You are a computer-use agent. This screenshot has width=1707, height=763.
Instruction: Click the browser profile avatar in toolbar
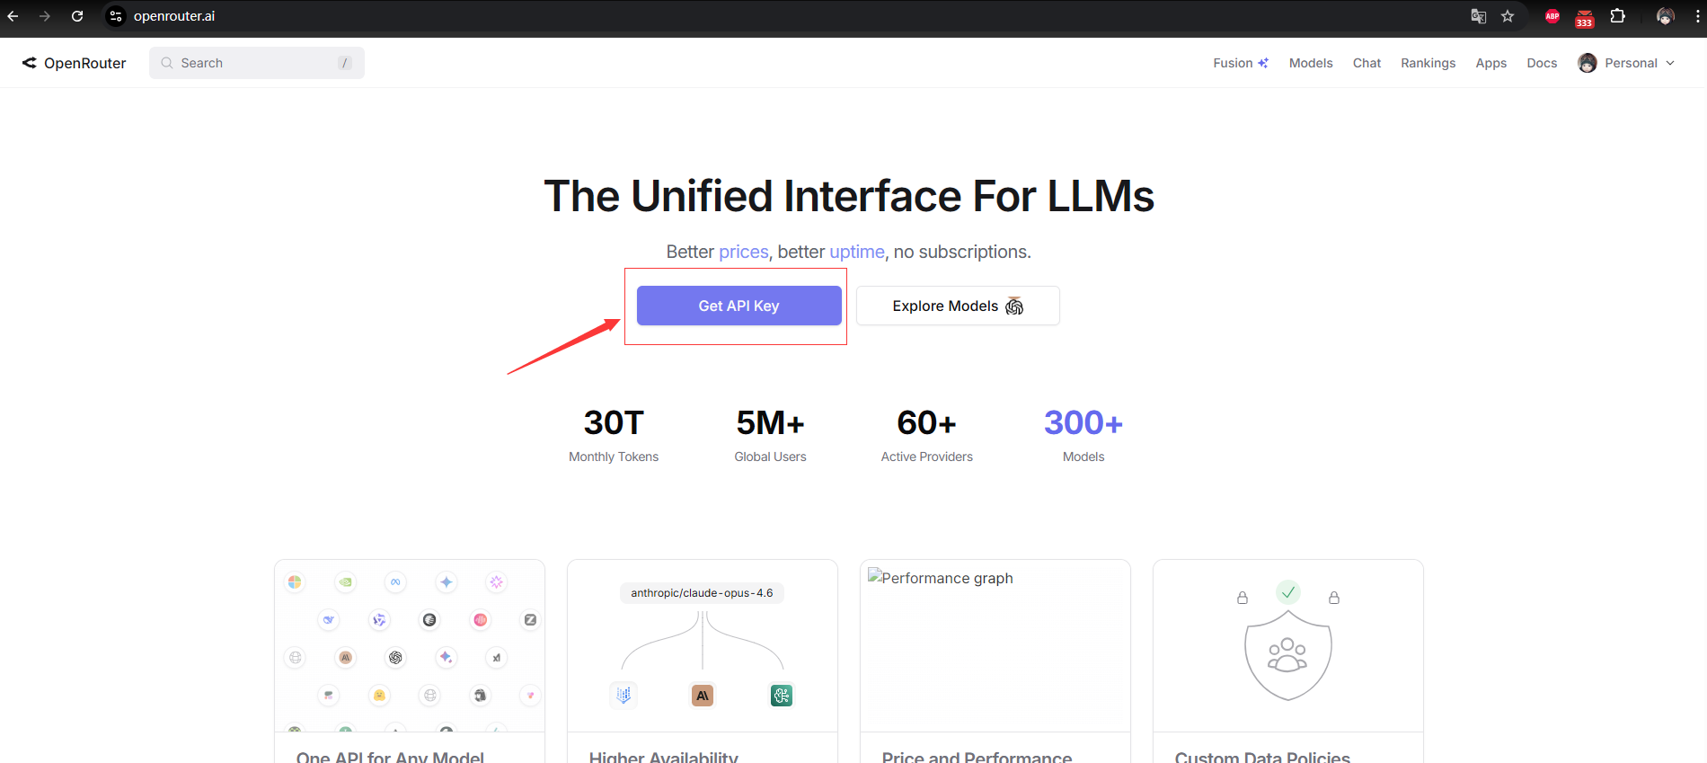(1665, 16)
